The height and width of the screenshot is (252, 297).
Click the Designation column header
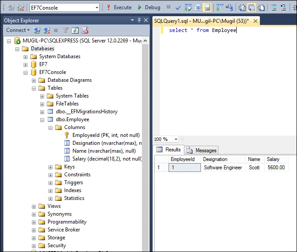pyautogui.click(x=223, y=159)
